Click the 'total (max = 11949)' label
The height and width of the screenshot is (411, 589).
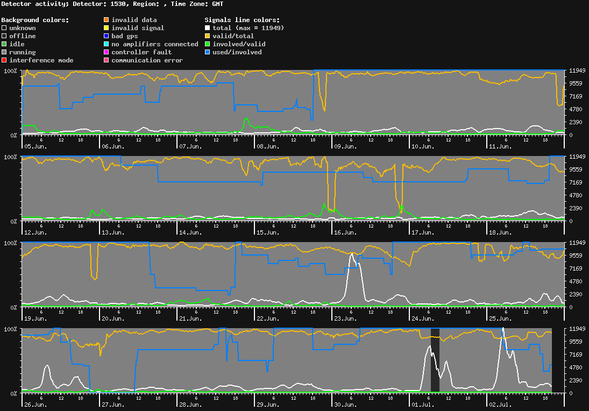pyautogui.click(x=249, y=28)
